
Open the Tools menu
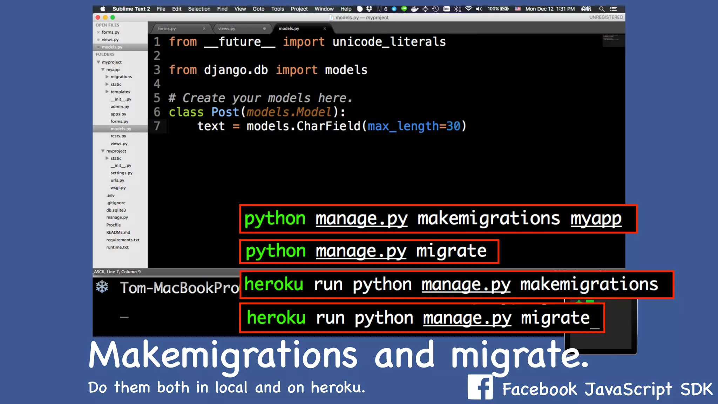click(278, 9)
